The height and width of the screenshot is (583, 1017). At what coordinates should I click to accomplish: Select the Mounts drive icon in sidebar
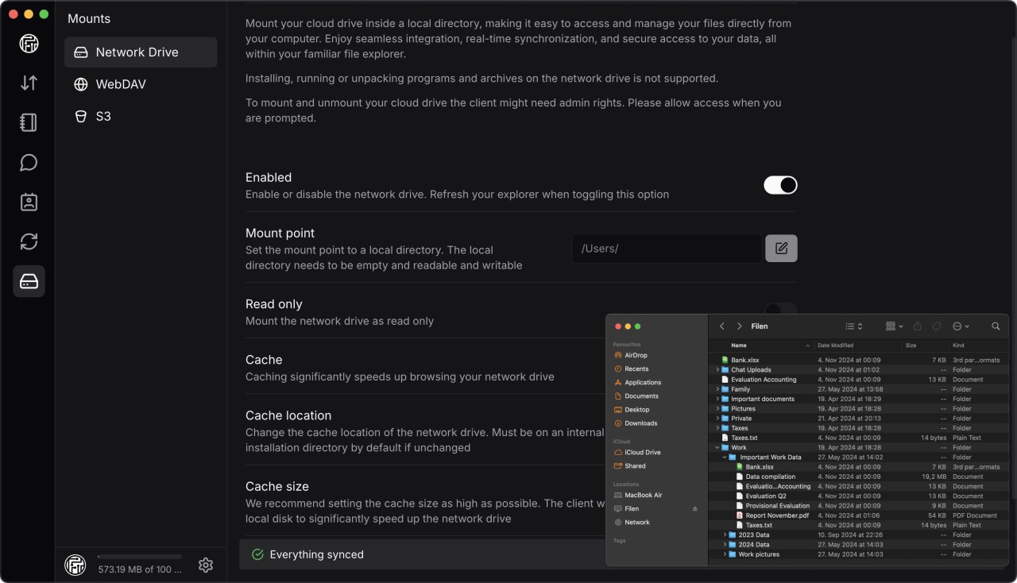(x=29, y=280)
